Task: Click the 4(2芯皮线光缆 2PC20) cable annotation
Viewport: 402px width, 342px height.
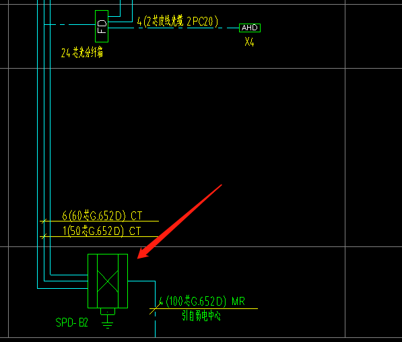Action: 178,22
